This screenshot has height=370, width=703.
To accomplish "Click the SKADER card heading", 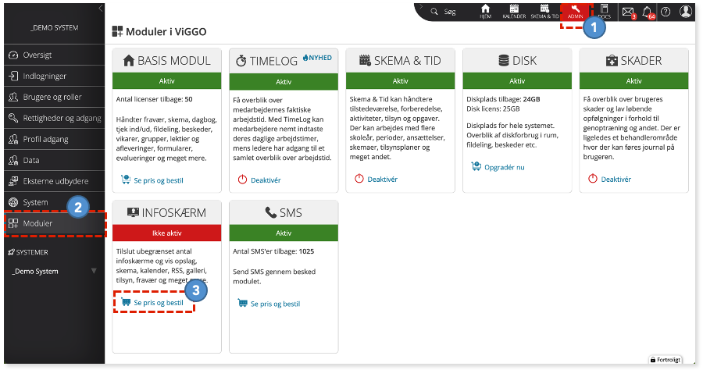I will coord(633,60).
